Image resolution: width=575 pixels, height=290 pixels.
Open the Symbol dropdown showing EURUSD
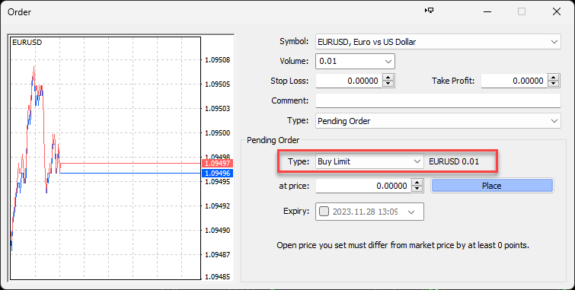pyautogui.click(x=438, y=42)
